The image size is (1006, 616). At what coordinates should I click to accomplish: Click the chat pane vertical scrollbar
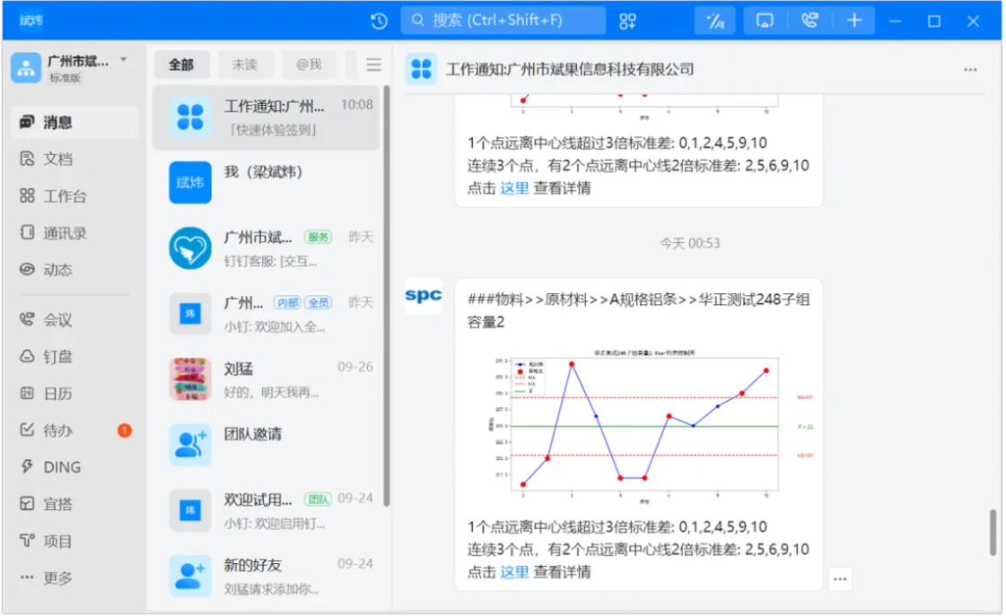(993, 532)
